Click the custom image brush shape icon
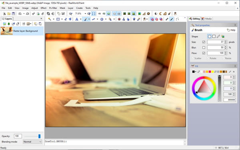The height and width of the screenshot is (150, 240). pyautogui.click(x=223, y=36)
